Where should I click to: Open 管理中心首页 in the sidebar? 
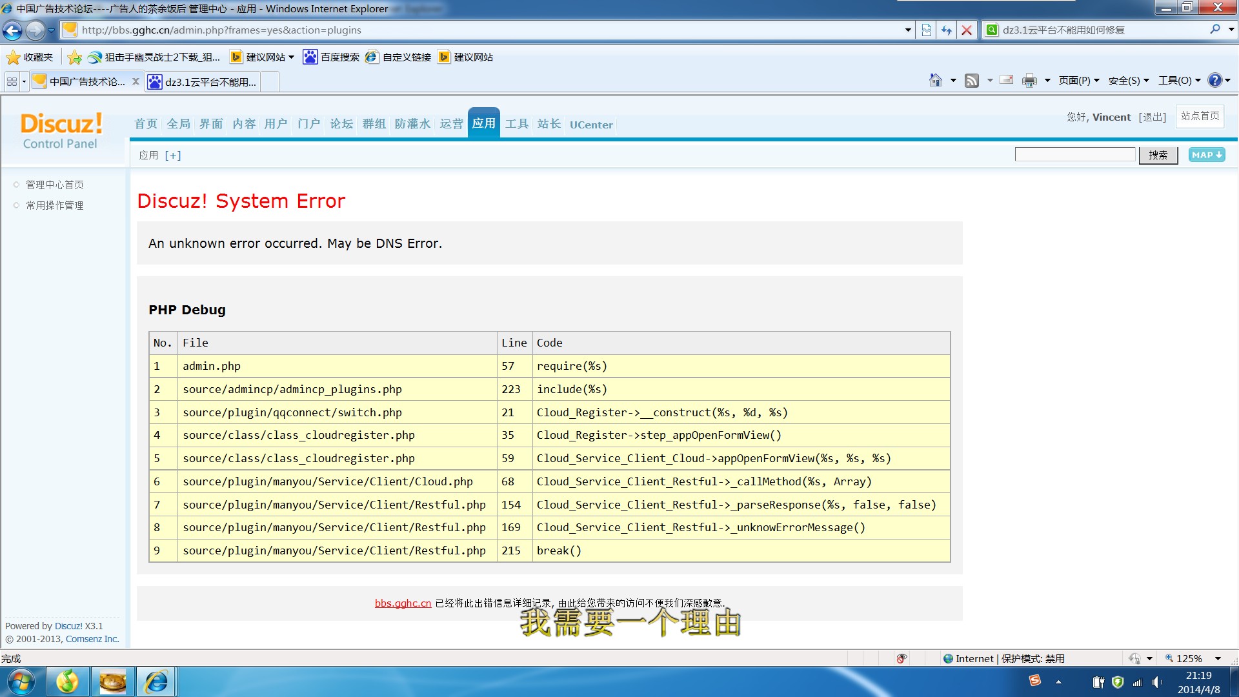click(55, 185)
